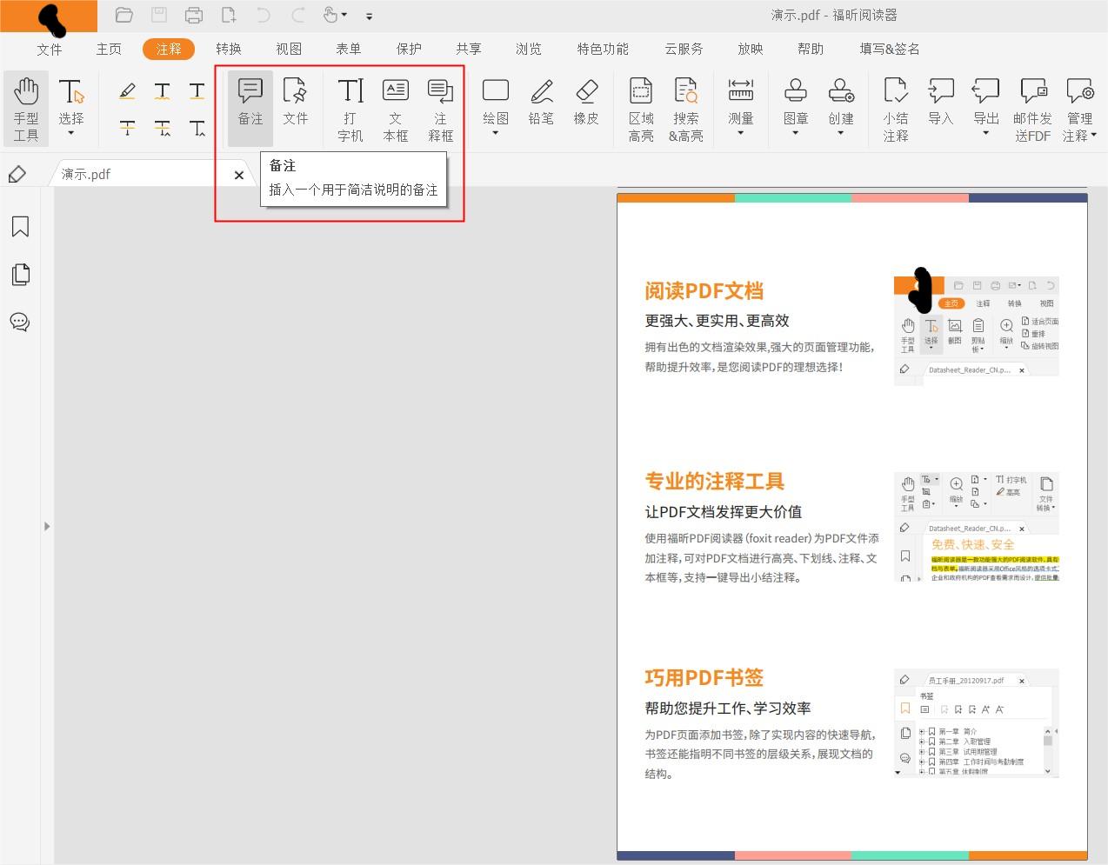Click the 邮件发送FDF button

point(1032,107)
